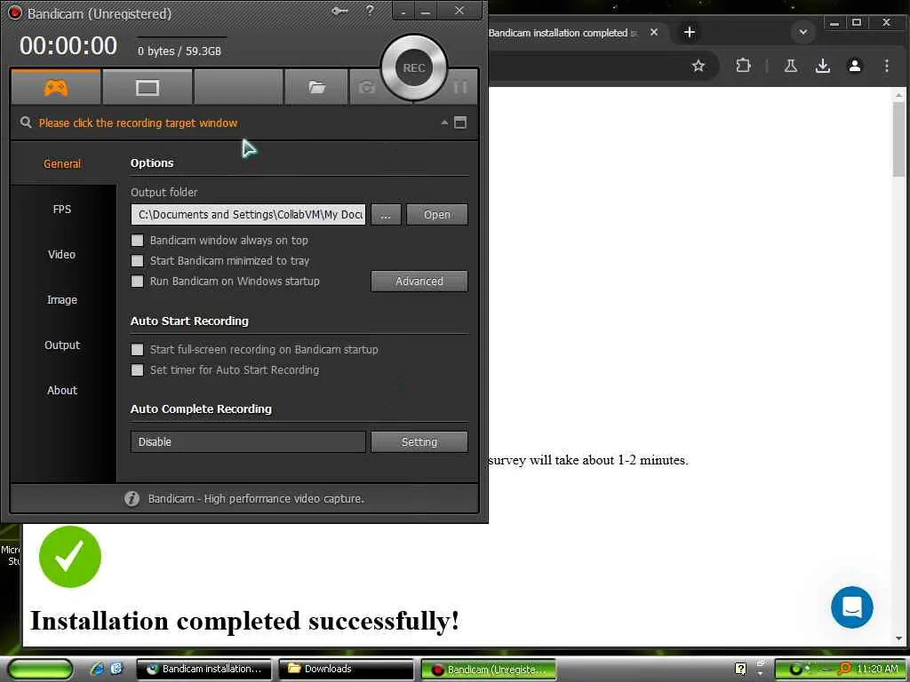Click the Chrome Labs flask icon

(x=790, y=66)
